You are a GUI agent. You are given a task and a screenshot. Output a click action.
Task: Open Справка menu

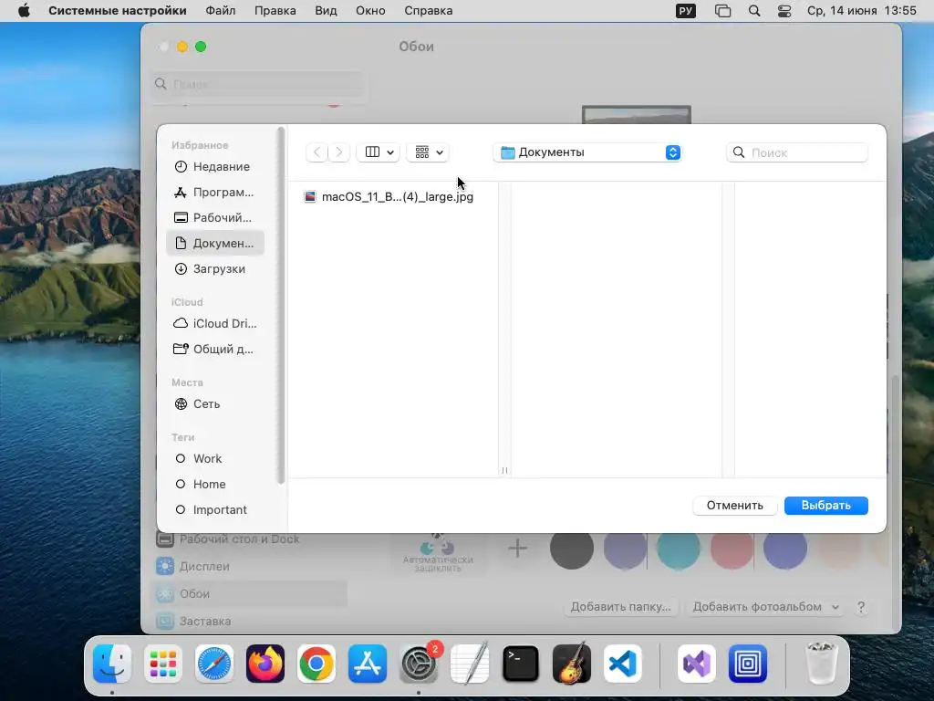pyautogui.click(x=429, y=11)
